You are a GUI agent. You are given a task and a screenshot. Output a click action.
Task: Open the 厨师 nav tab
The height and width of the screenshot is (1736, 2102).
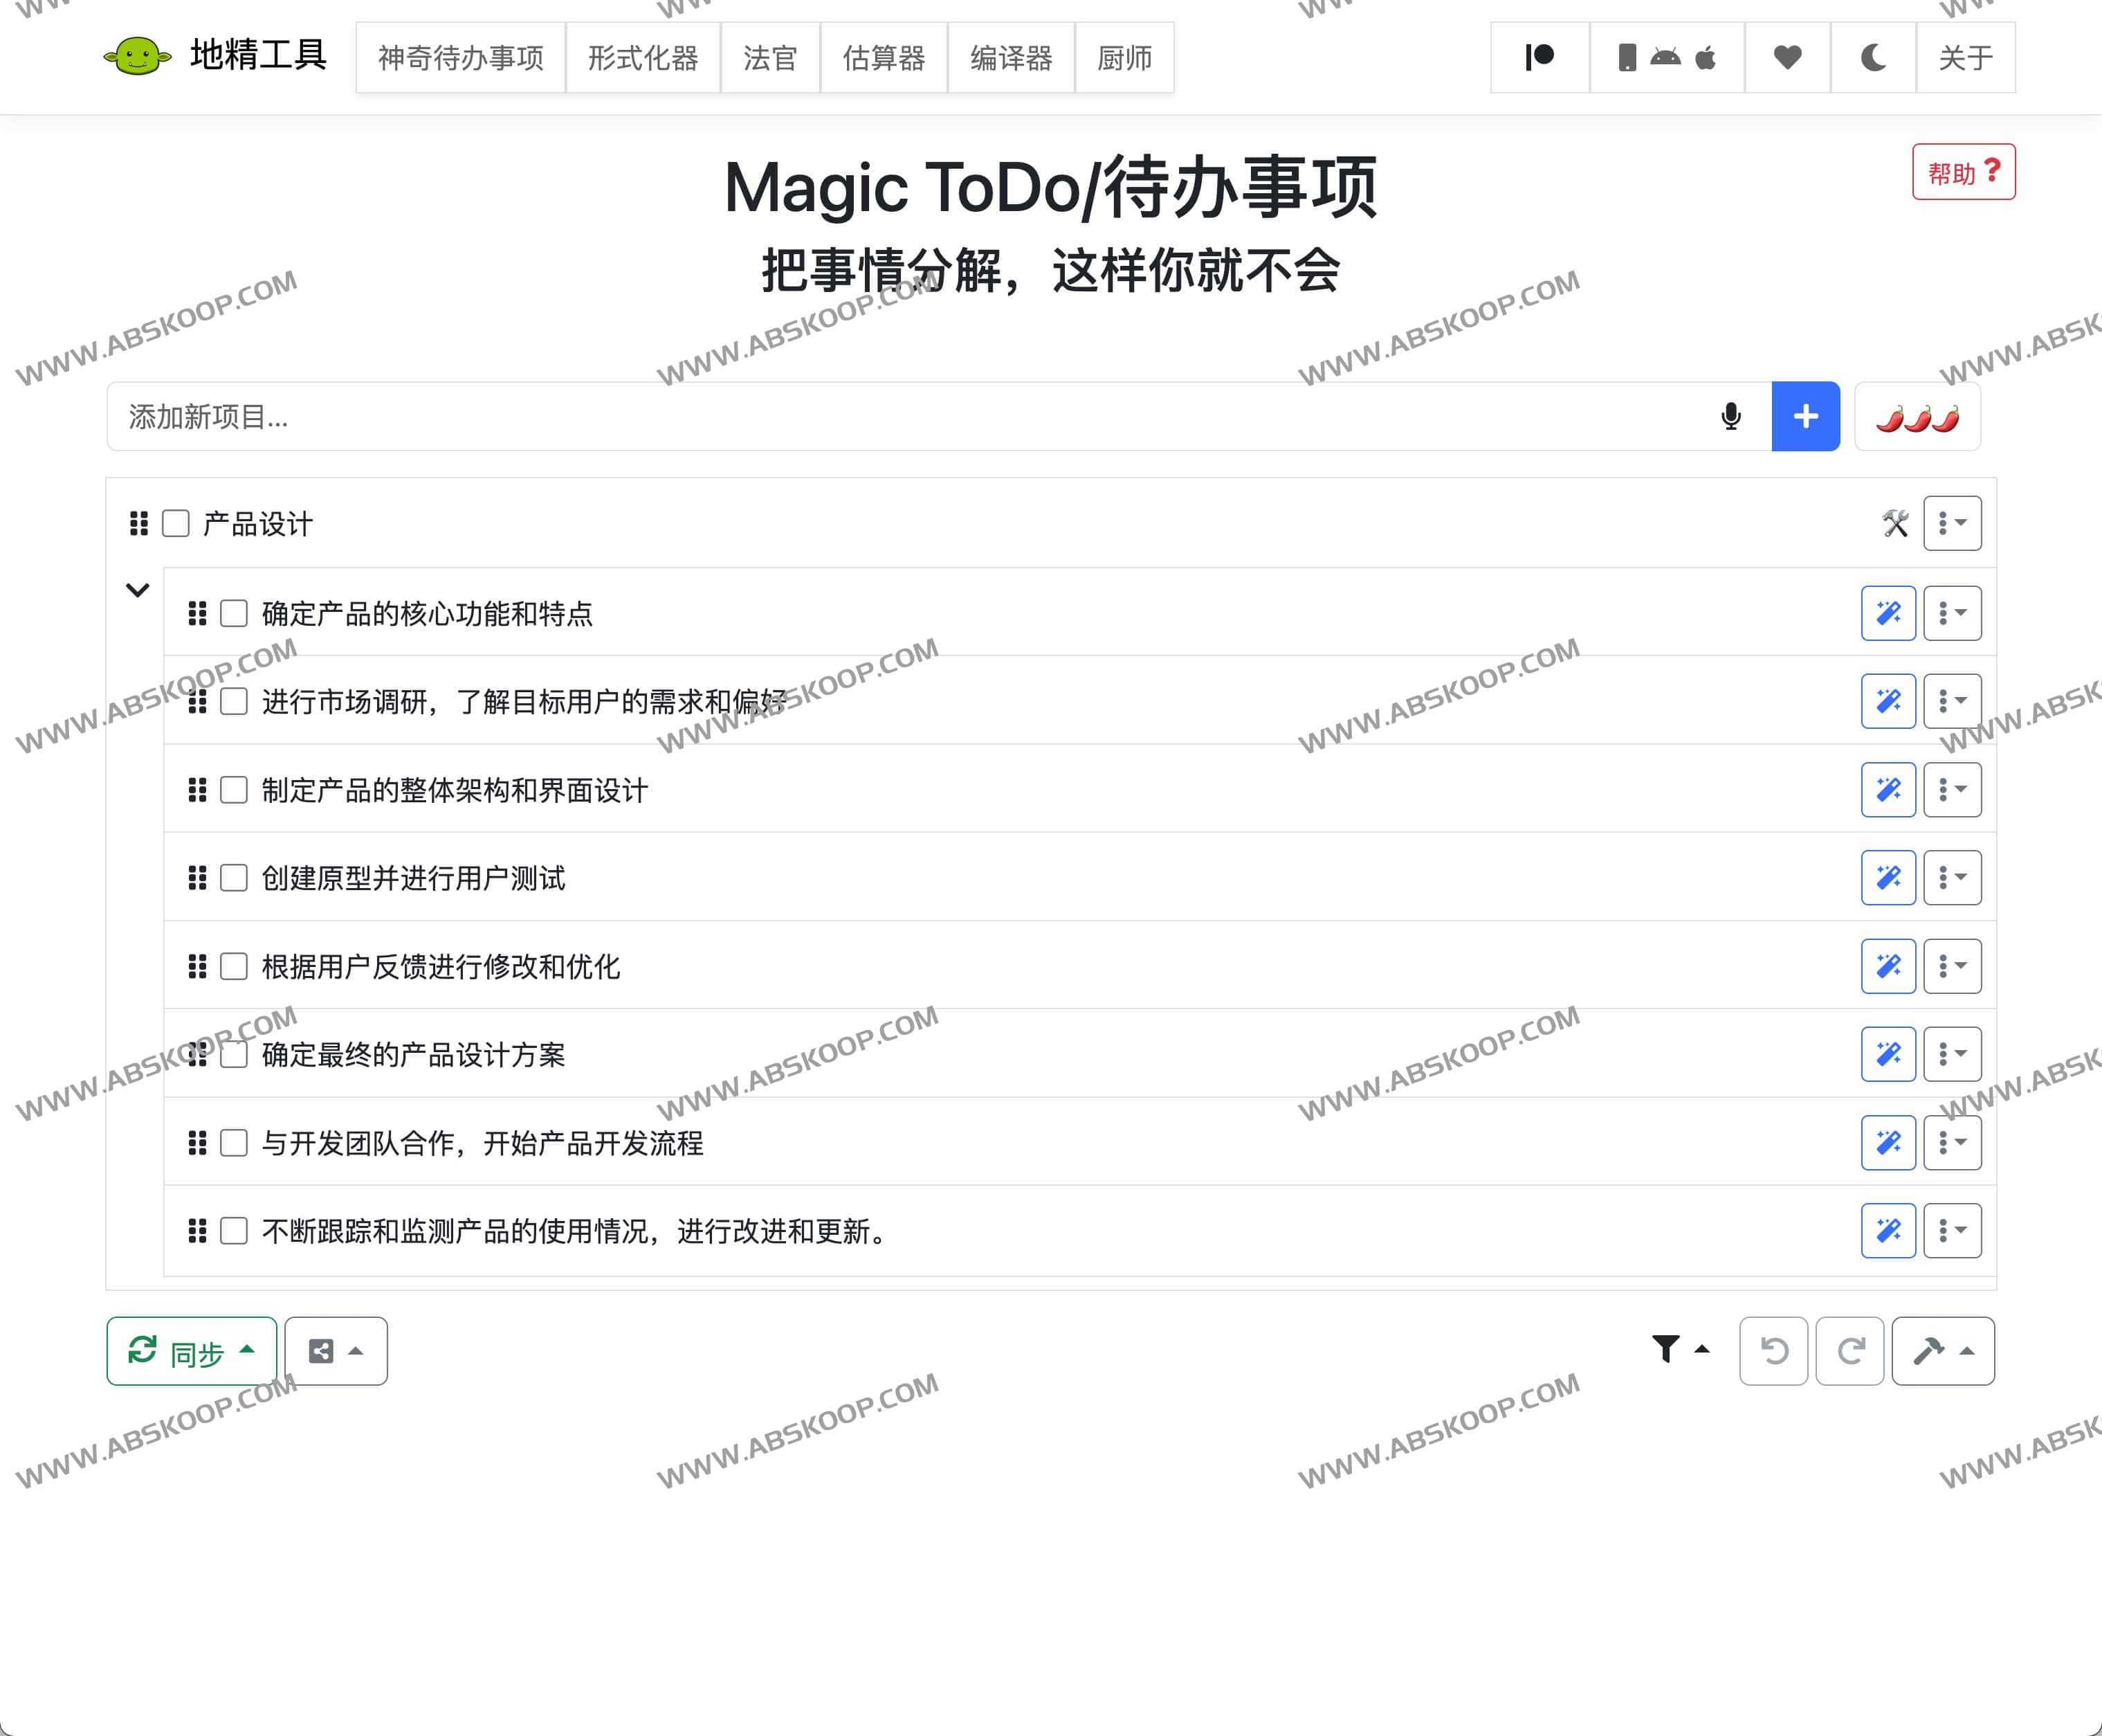[x=1124, y=58]
